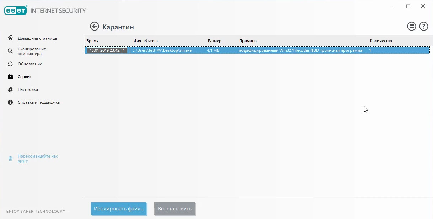Click the Изолировать файл... button

pyautogui.click(x=119, y=209)
